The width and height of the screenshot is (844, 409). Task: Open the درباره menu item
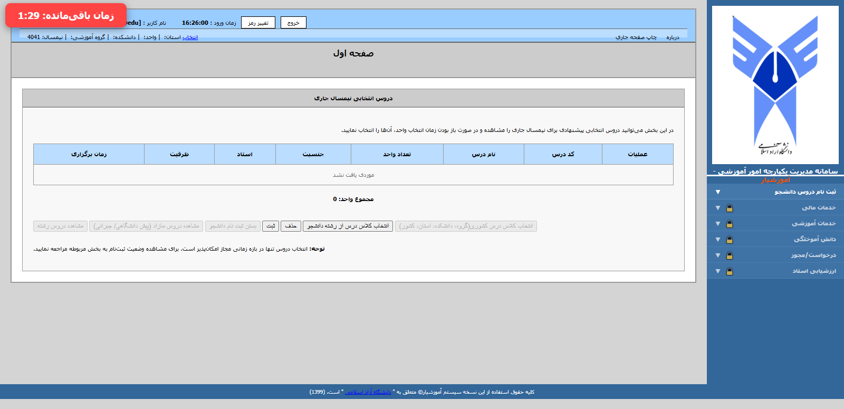(x=673, y=37)
